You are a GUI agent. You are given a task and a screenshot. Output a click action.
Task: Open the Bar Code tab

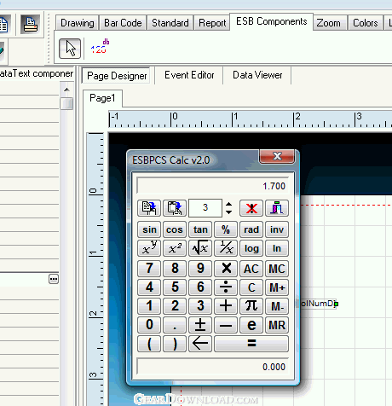tap(123, 23)
